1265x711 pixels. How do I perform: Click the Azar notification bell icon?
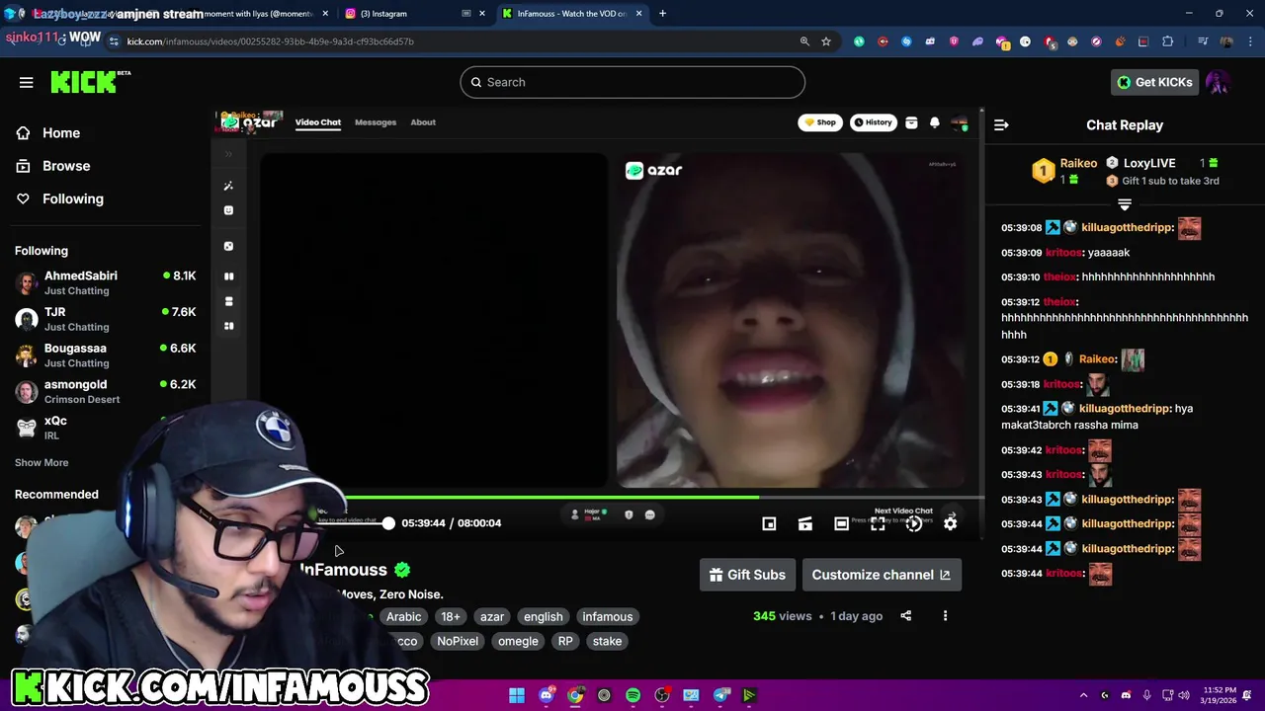934,122
